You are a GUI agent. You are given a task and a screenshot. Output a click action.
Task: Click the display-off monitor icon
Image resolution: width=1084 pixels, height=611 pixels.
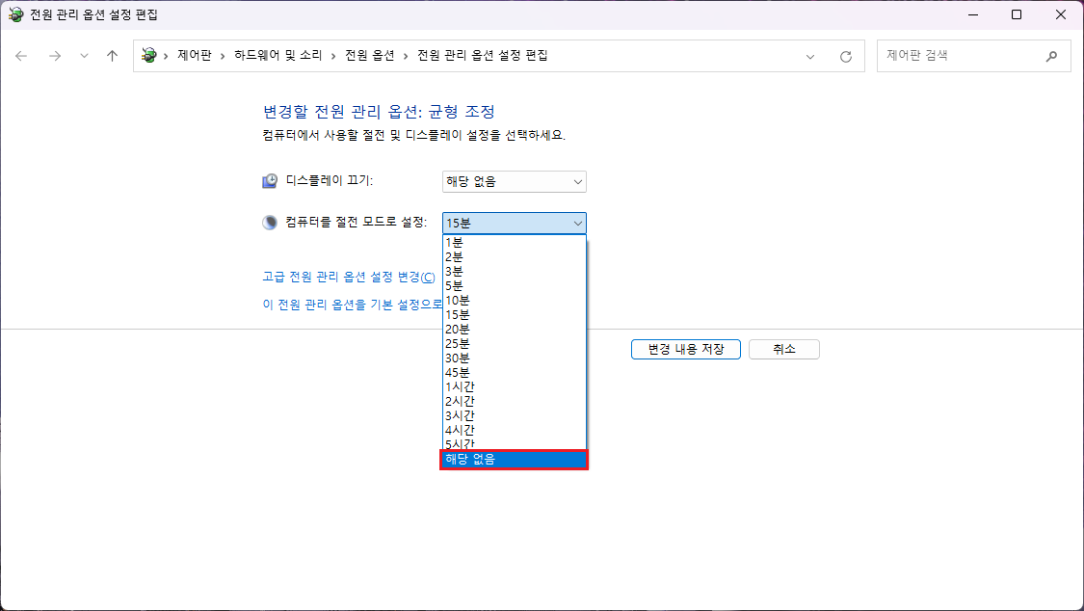tap(268, 179)
